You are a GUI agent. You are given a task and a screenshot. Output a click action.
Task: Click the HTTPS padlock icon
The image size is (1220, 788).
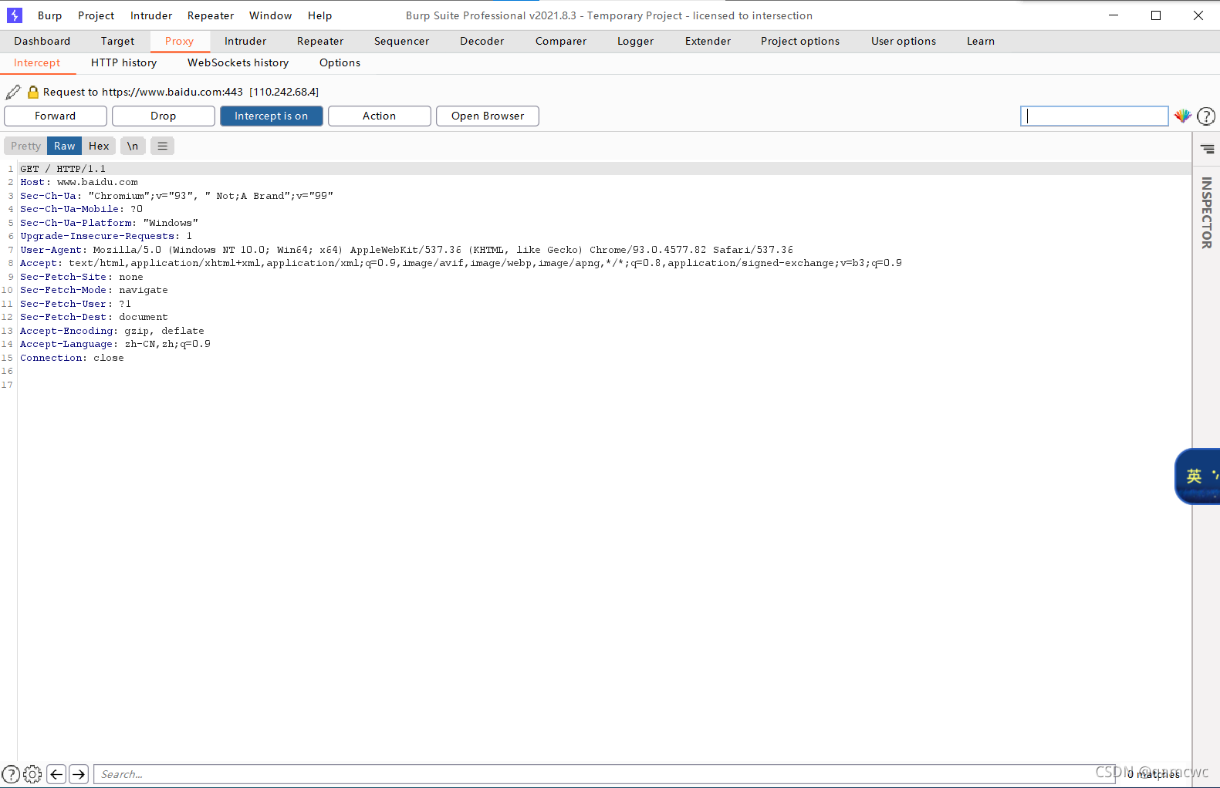click(33, 92)
